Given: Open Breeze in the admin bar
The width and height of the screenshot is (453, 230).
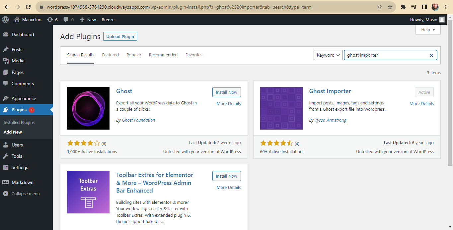Looking at the screenshot, I should (x=108, y=20).
